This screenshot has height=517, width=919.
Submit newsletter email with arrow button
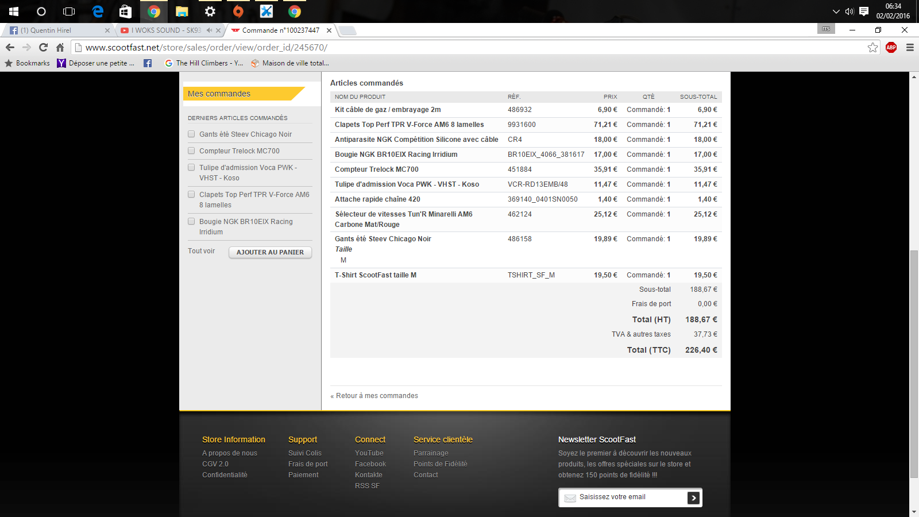point(694,498)
